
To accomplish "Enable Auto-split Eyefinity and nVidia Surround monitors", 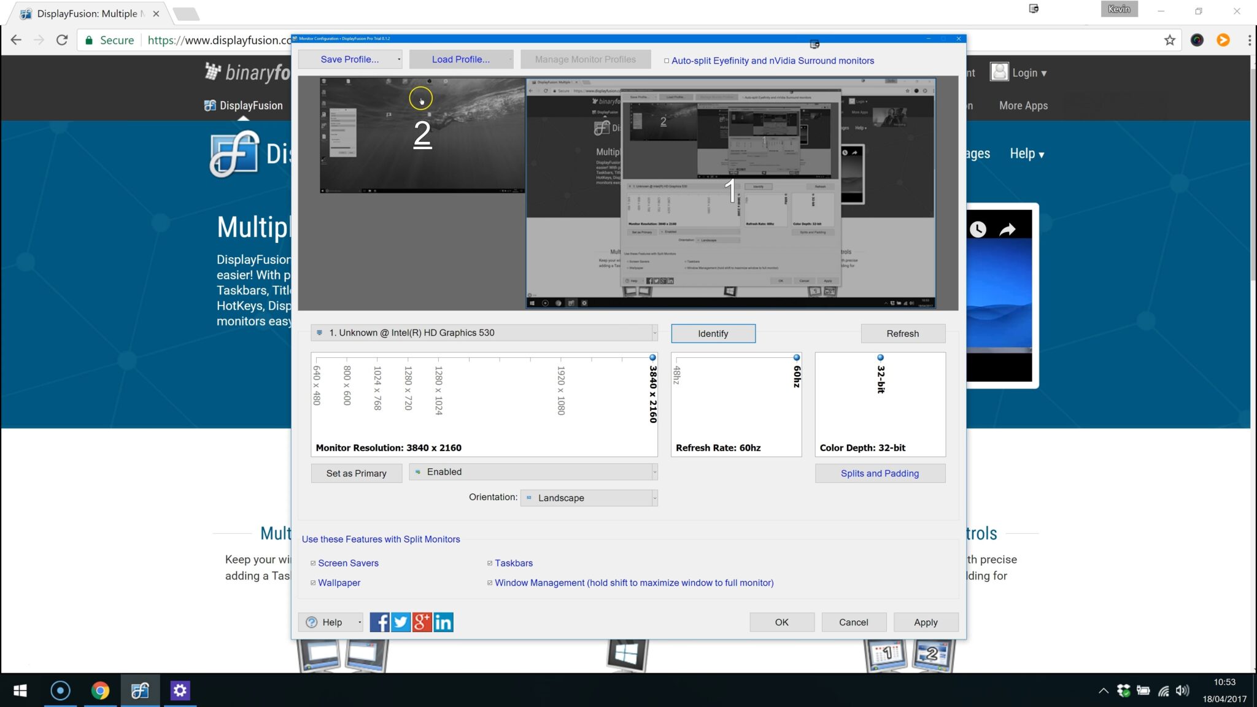I will click(x=667, y=60).
